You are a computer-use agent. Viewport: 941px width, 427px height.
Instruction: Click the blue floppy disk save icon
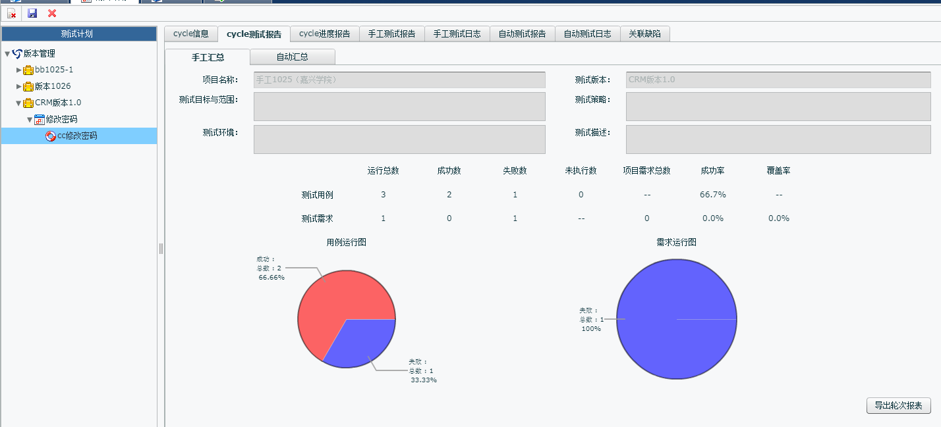[x=32, y=13]
